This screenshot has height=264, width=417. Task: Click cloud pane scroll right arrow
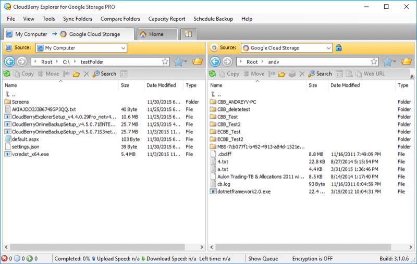click(411, 247)
